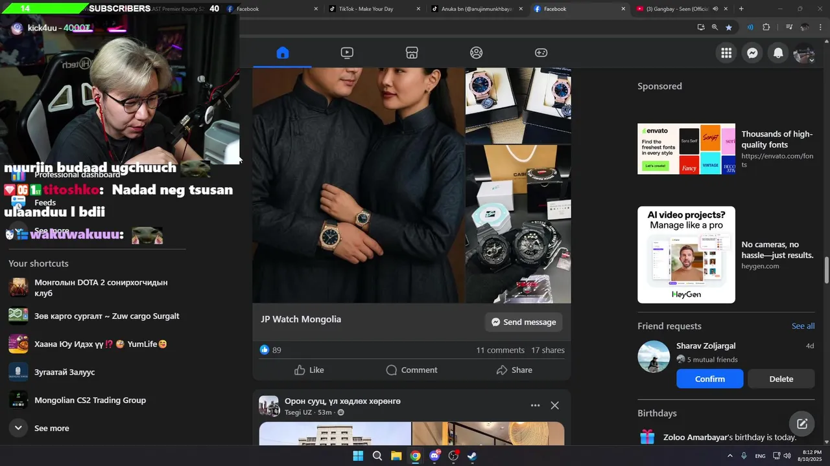Click the page vertical scrollbar thumb

(x=826, y=270)
